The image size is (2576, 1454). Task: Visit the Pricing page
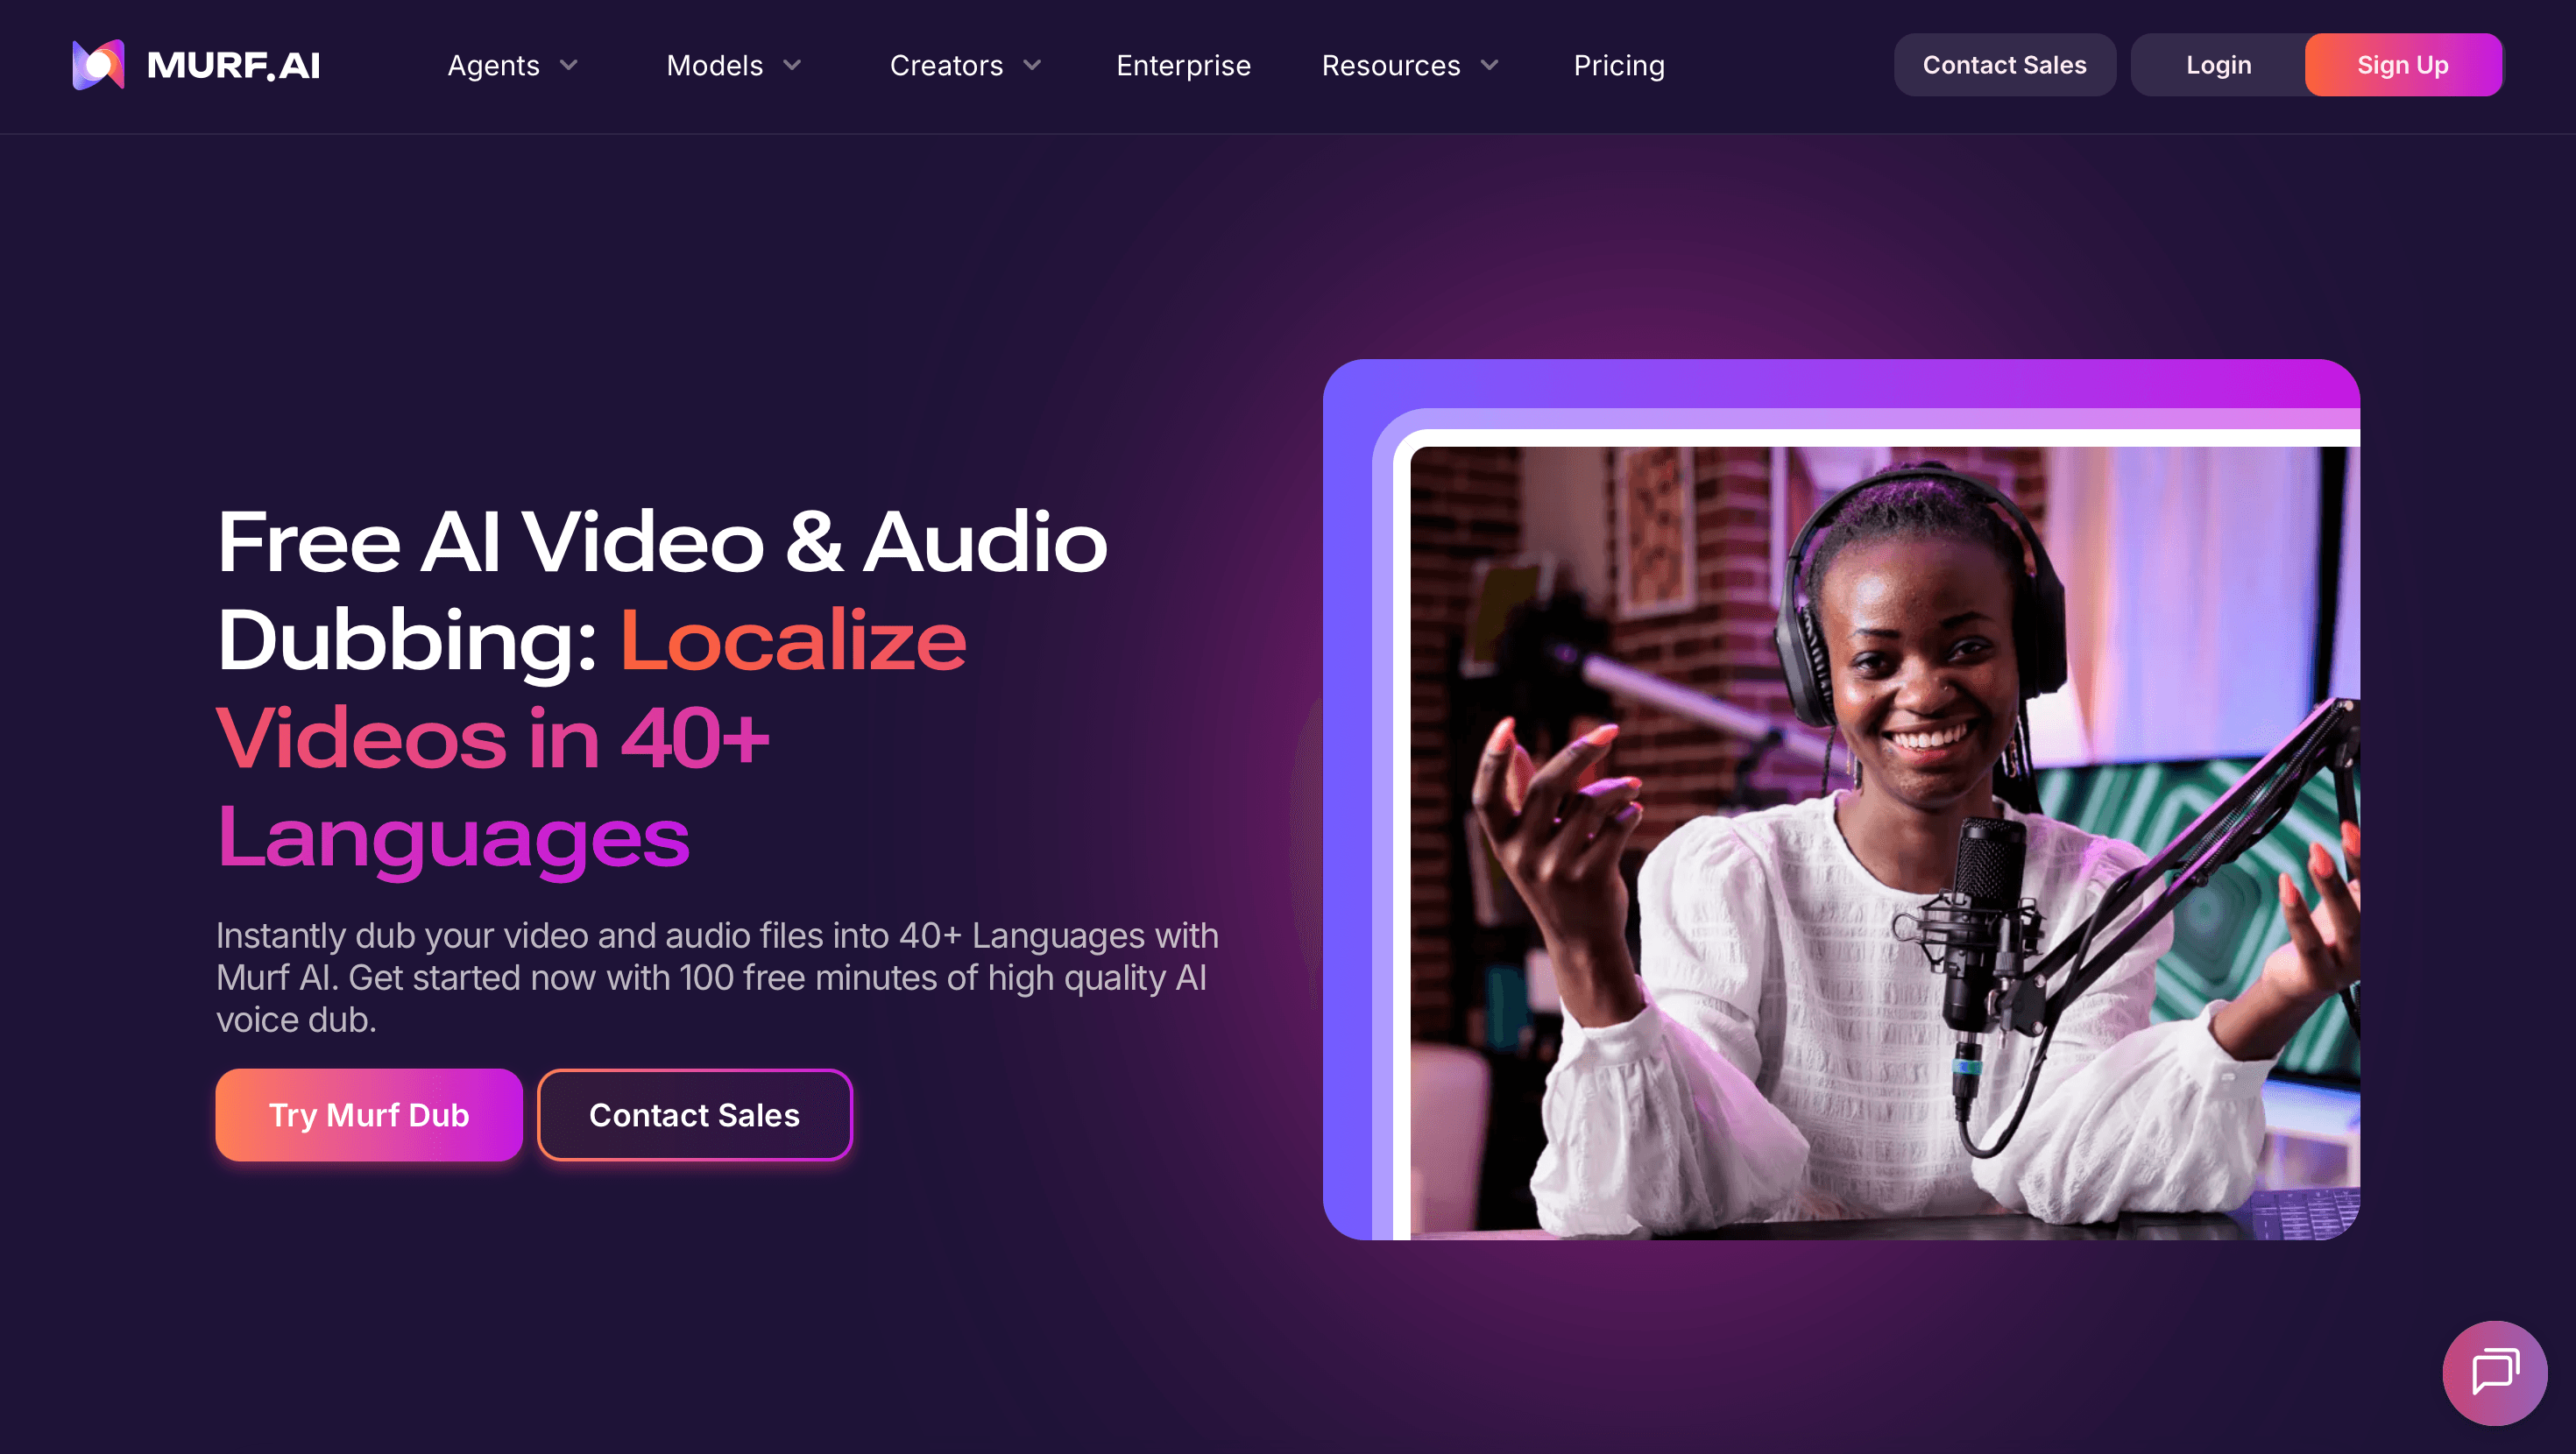[1619, 66]
